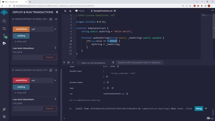The height and width of the screenshot is (121, 215).
Task: Bookmark this page with the star icon
Action: click(x=190, y=6)
